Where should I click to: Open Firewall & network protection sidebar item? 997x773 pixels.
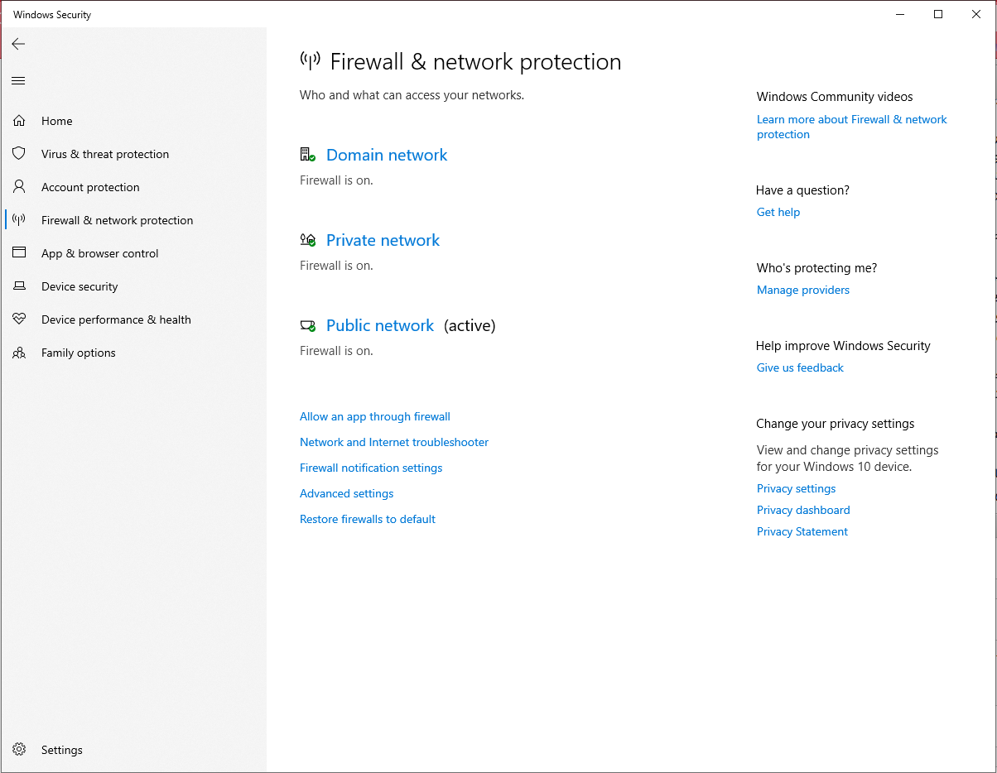(x=117, y=220)
